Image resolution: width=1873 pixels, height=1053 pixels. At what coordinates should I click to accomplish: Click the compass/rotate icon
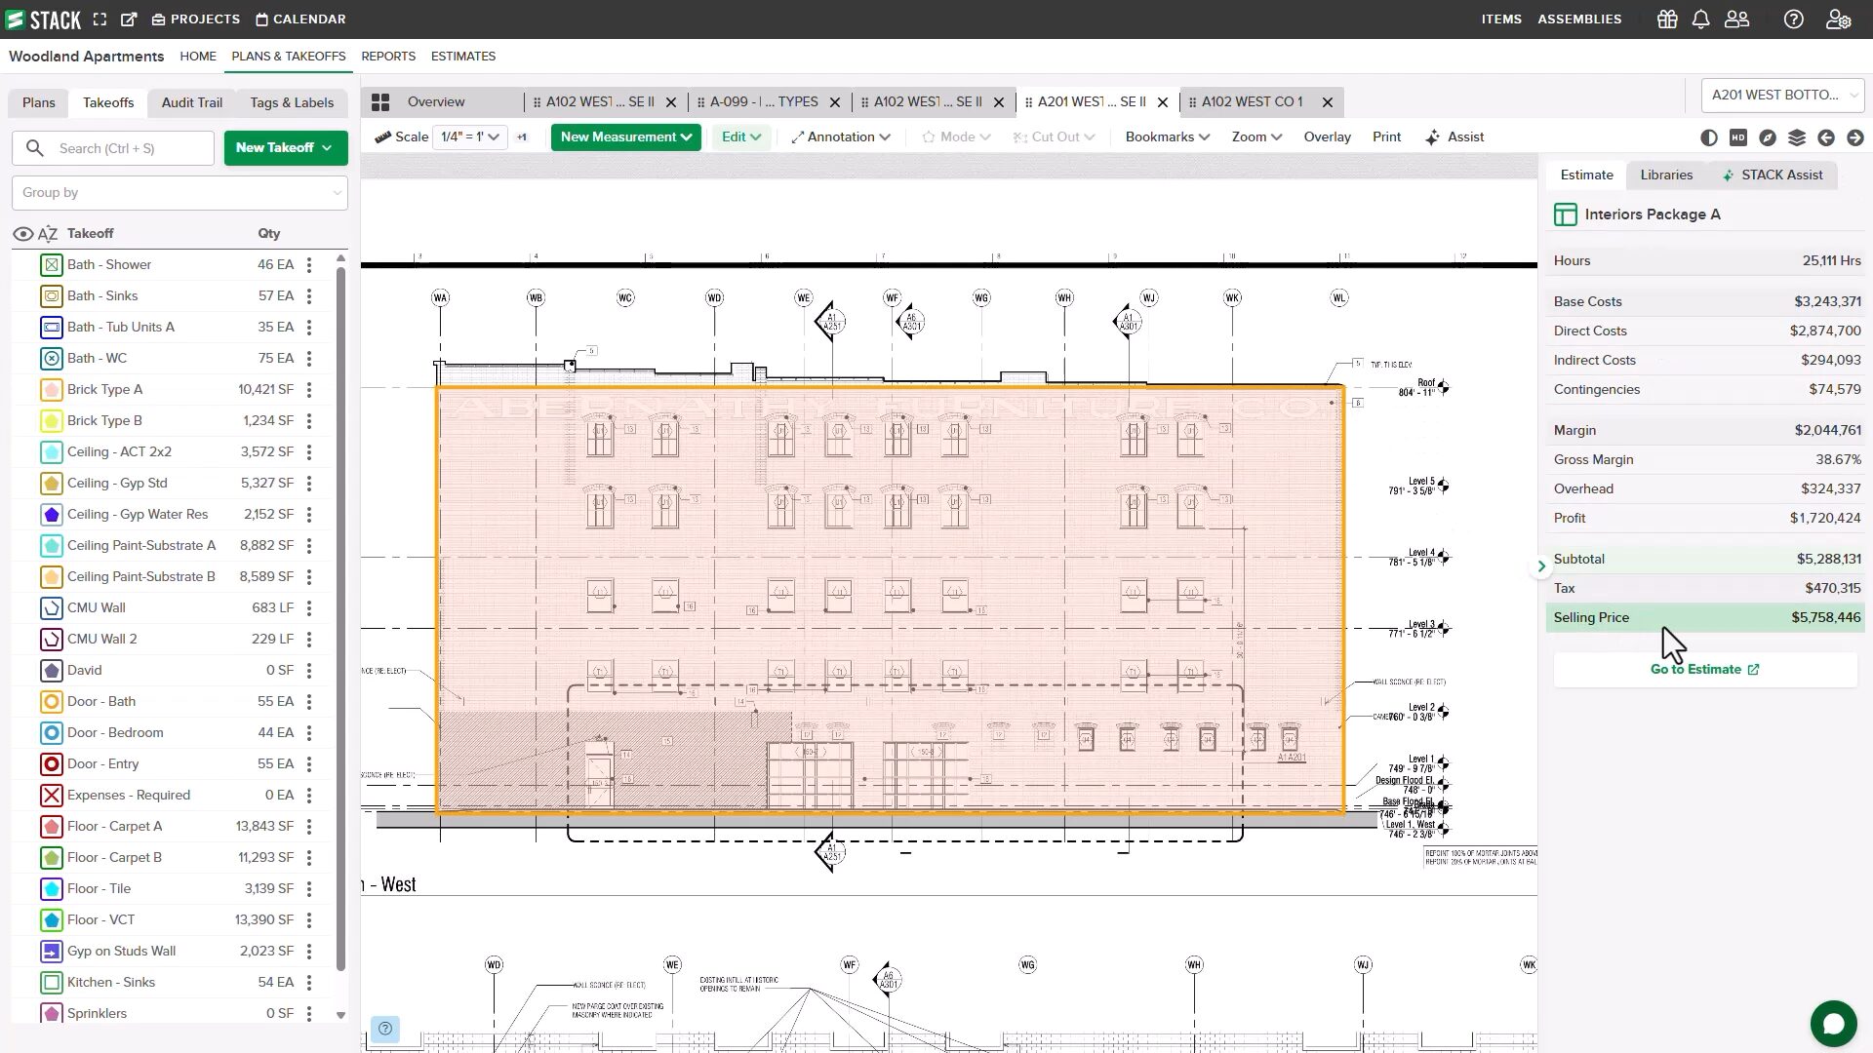click(x=1768, y=138)
